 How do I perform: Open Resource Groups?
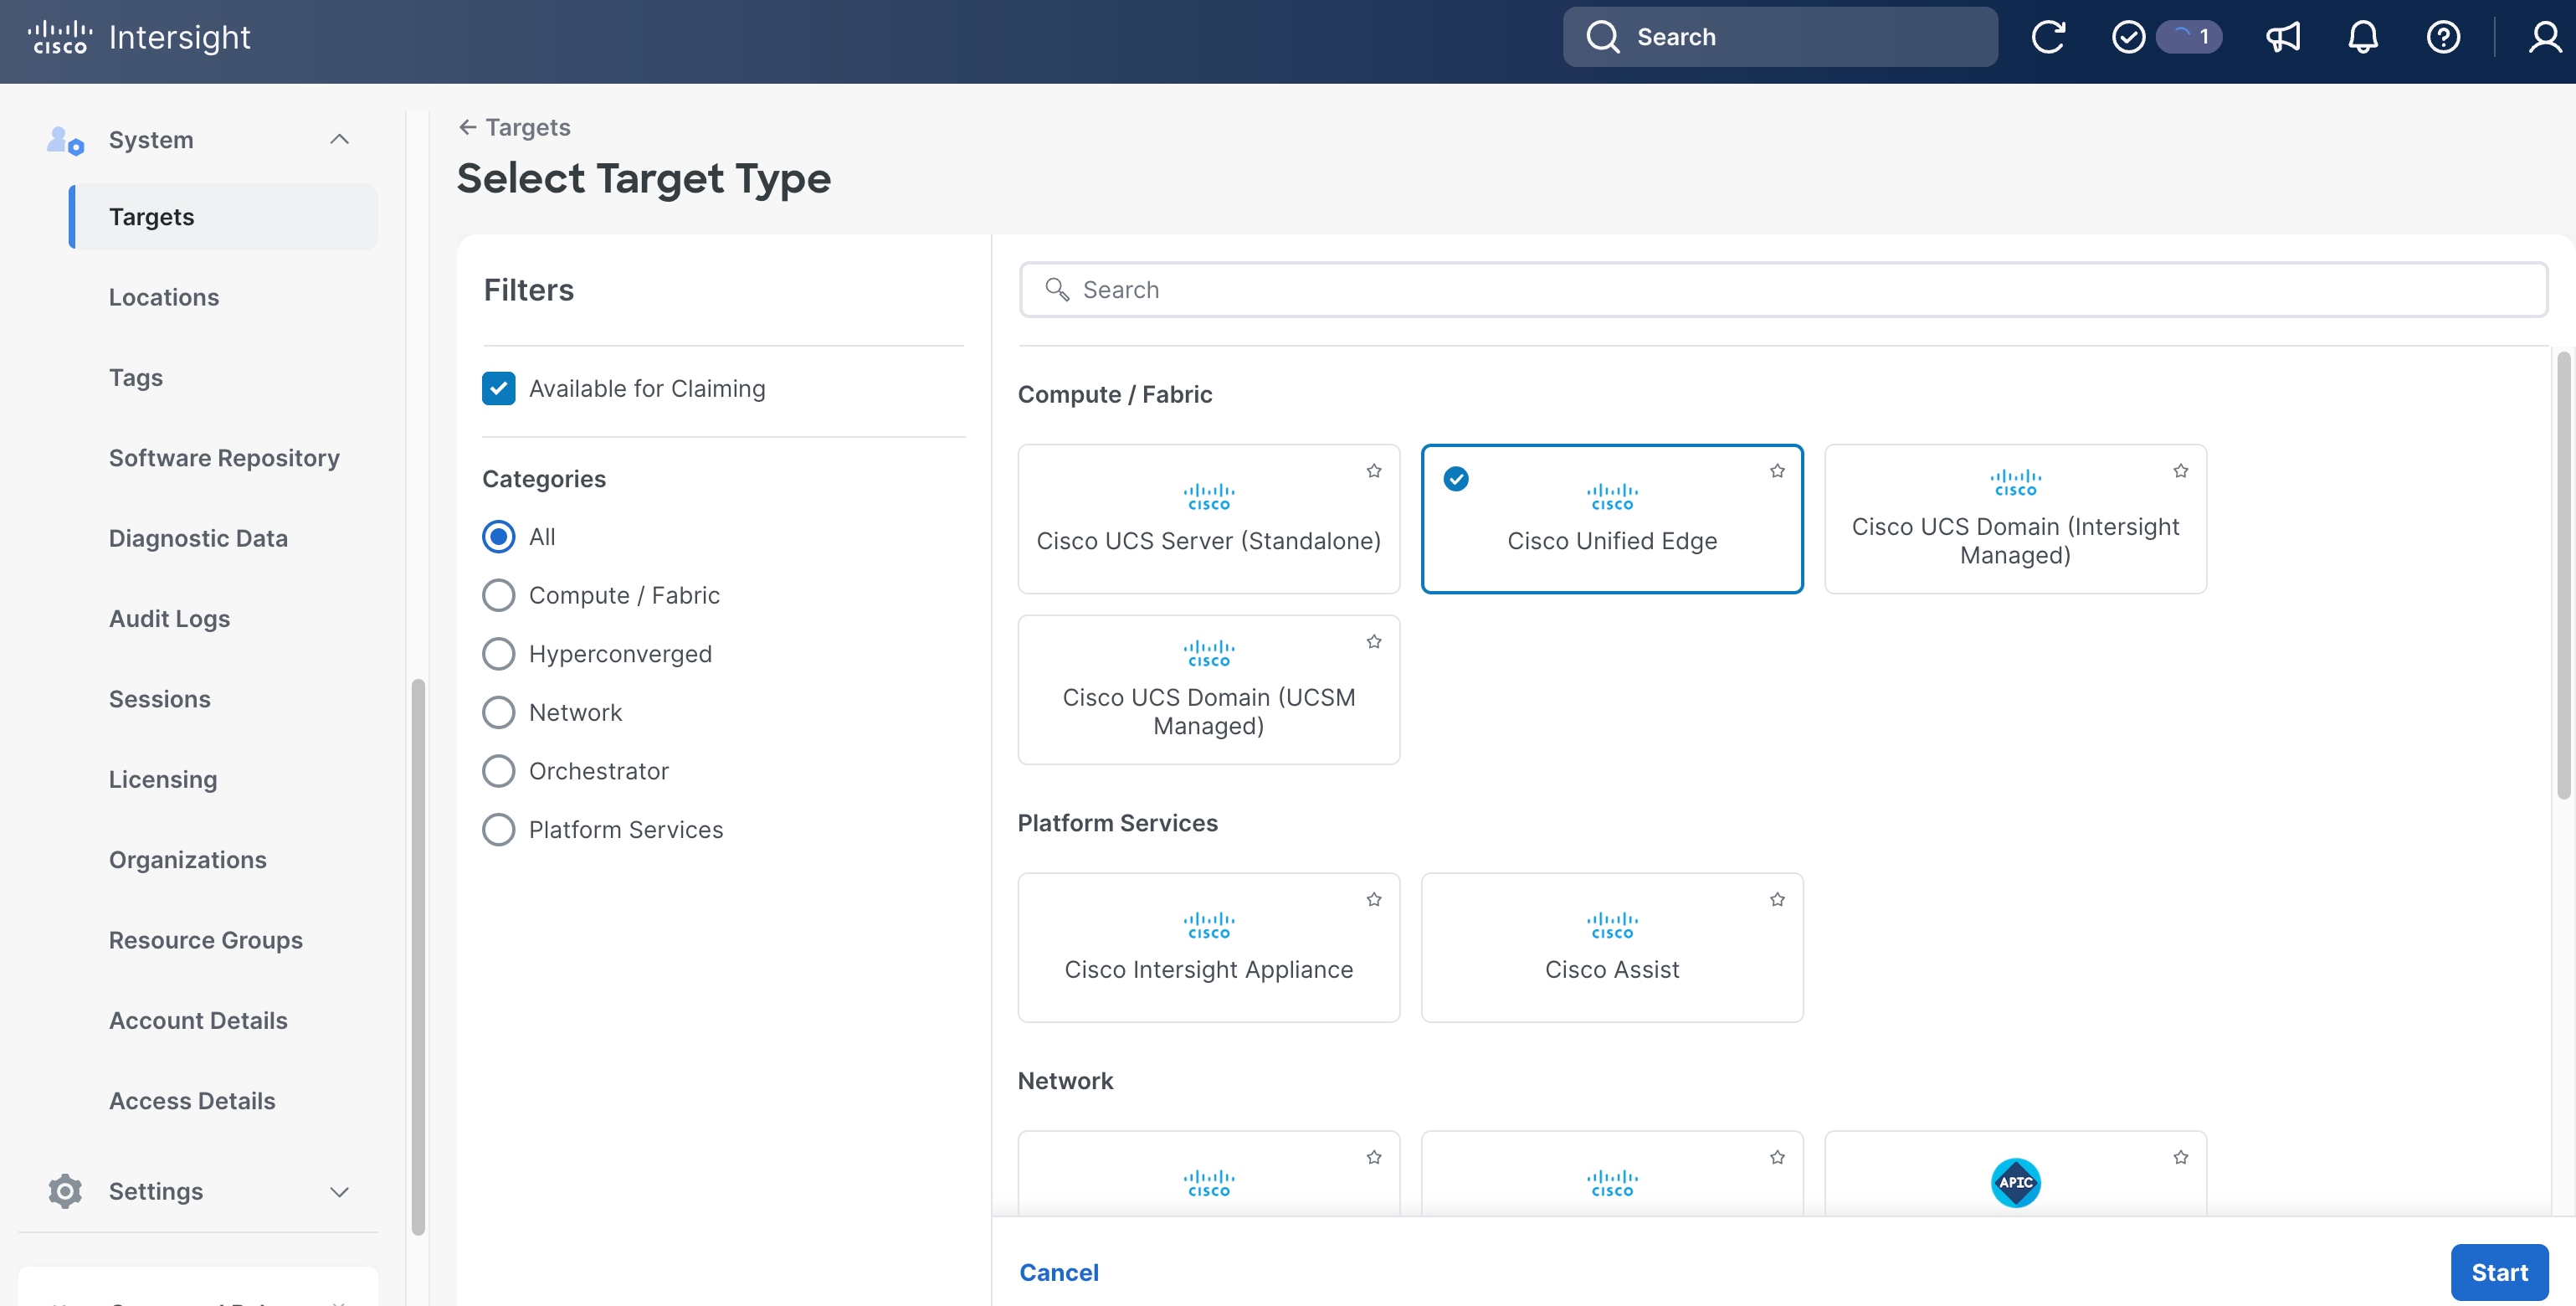(x=206, y=940)
